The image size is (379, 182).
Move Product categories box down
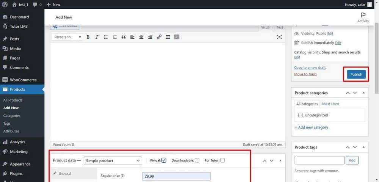coord(355,93)
